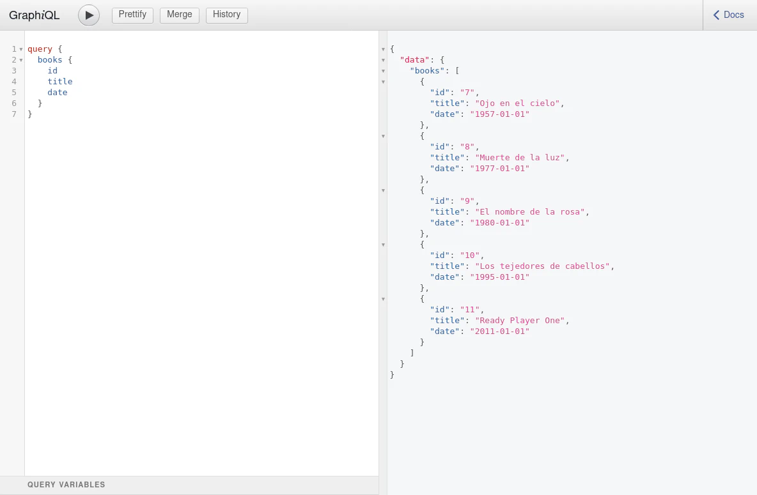Collapse the query block on line 1
Image resolution: width=757 pixels, height=495 pixels.
[x=21, y=49]
